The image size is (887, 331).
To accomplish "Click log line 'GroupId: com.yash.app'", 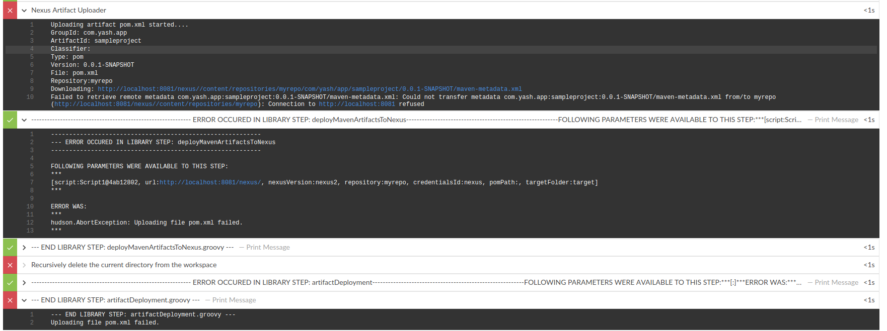I will (89, 33).
